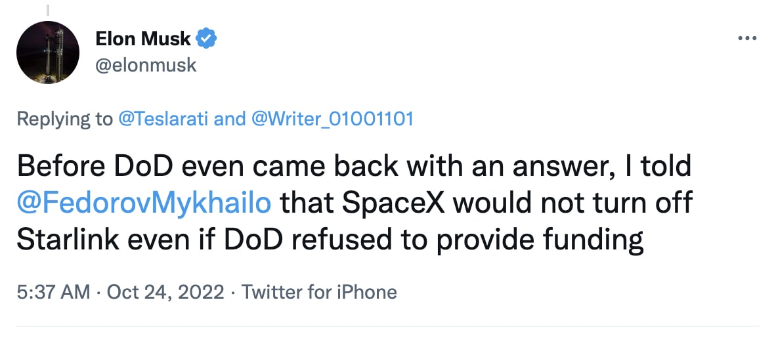Screen dimensions: 776x344
Task: Click the divider line below the tweet
Action: [x=387, y=325]
